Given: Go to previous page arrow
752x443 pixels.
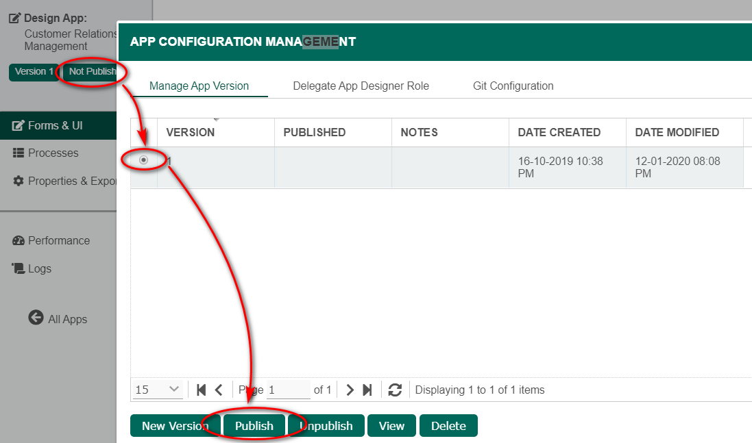Looking at the screenshot, I should pyautogui.click(x=219, y=390).
